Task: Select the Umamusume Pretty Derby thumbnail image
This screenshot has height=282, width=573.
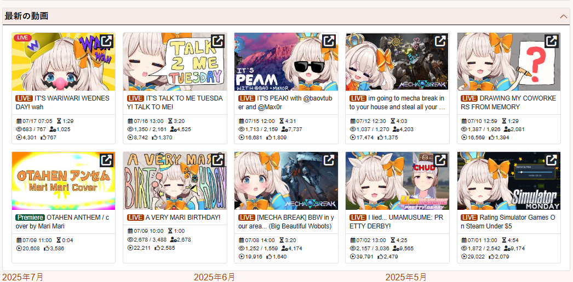Action: (x=397, y=181)
